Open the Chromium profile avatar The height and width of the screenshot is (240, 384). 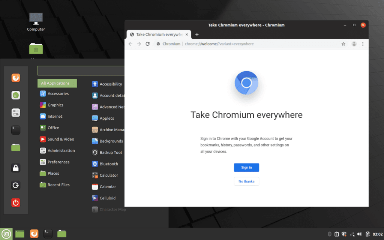point(354,44)
